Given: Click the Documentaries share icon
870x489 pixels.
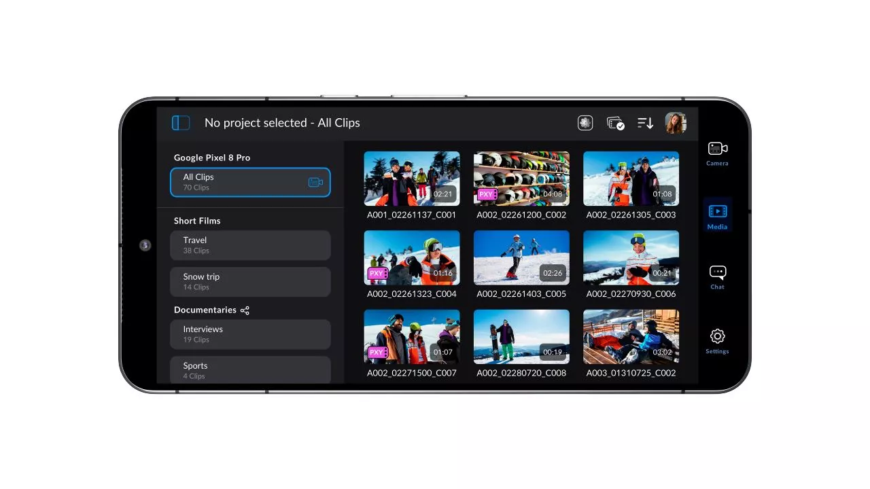Looking at the screenshot, I should pyautogui.click(x=245, y=310).
